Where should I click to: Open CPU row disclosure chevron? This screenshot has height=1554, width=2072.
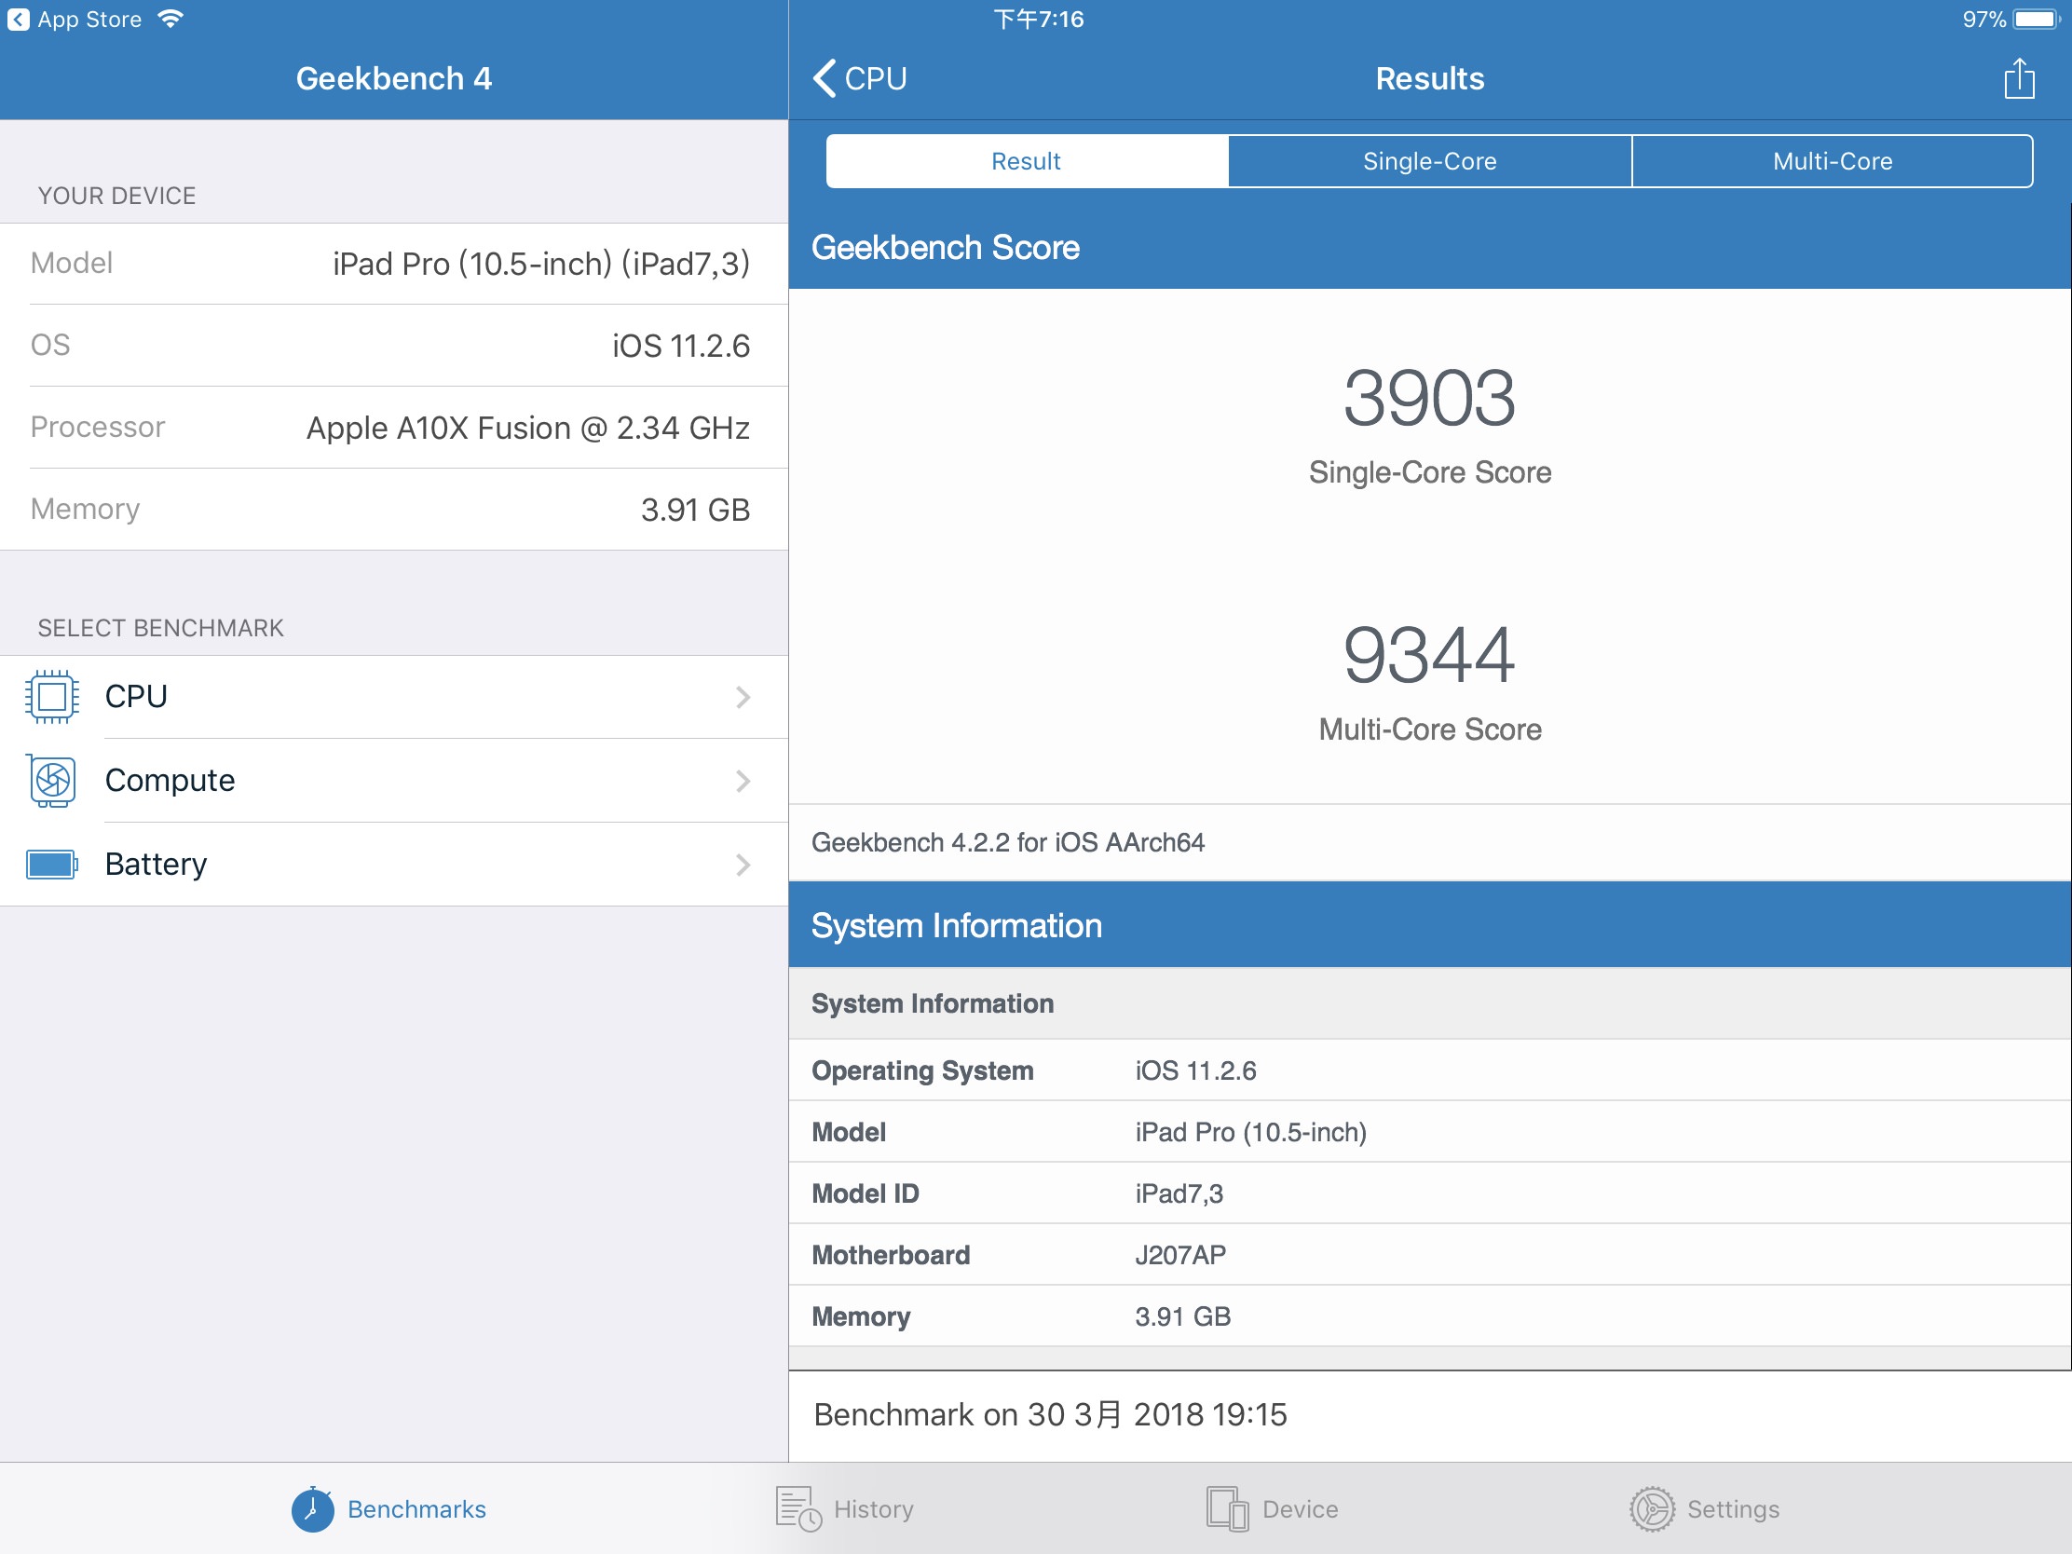743,697
